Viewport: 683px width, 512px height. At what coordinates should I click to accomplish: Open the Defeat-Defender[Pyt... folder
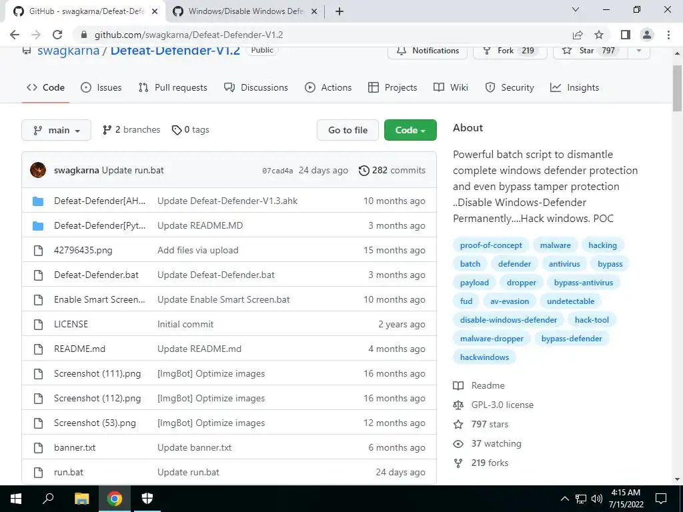[100, 225]
